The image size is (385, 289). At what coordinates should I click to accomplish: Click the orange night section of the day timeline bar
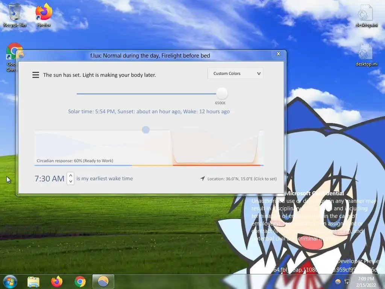(217, 166)
